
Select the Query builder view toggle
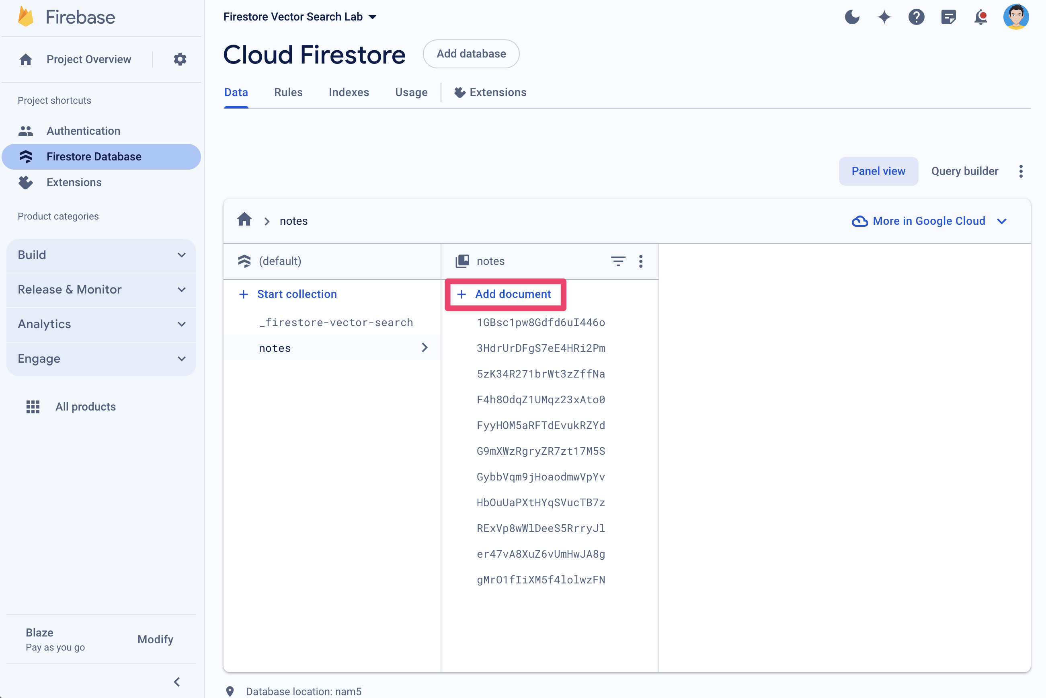click(965, 170)
